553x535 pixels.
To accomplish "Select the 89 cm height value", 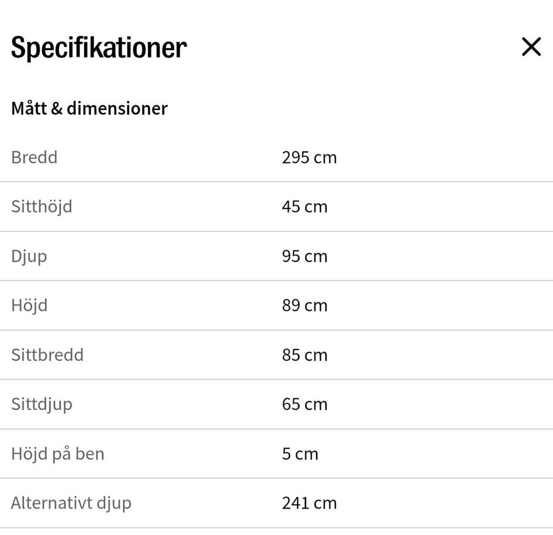I will coord(305,306).
